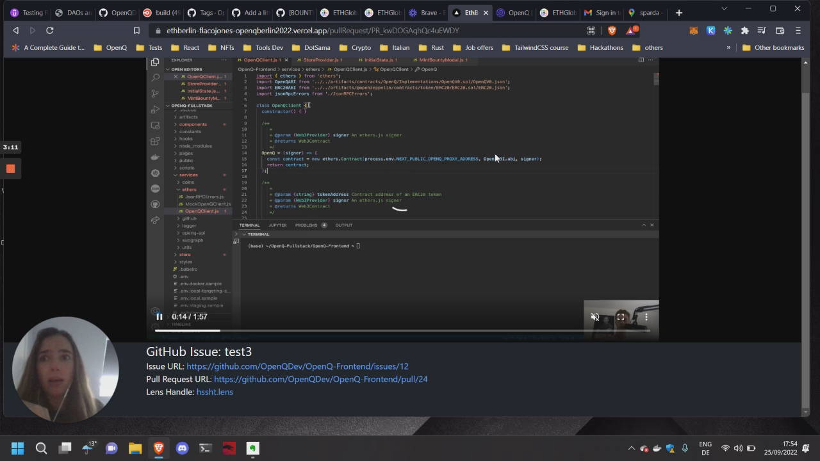Expand the tab search chevron

click(725, 9)
